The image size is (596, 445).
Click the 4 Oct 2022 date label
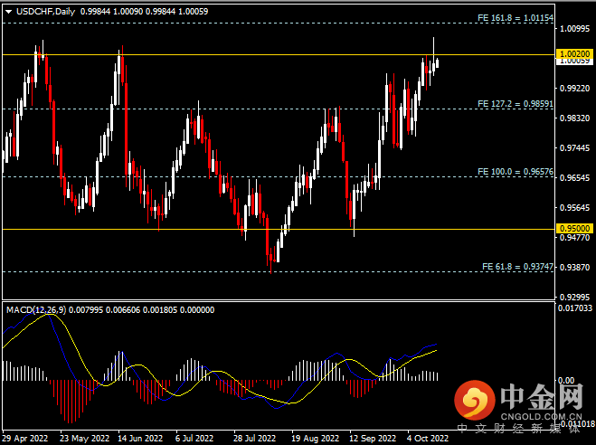428,439
